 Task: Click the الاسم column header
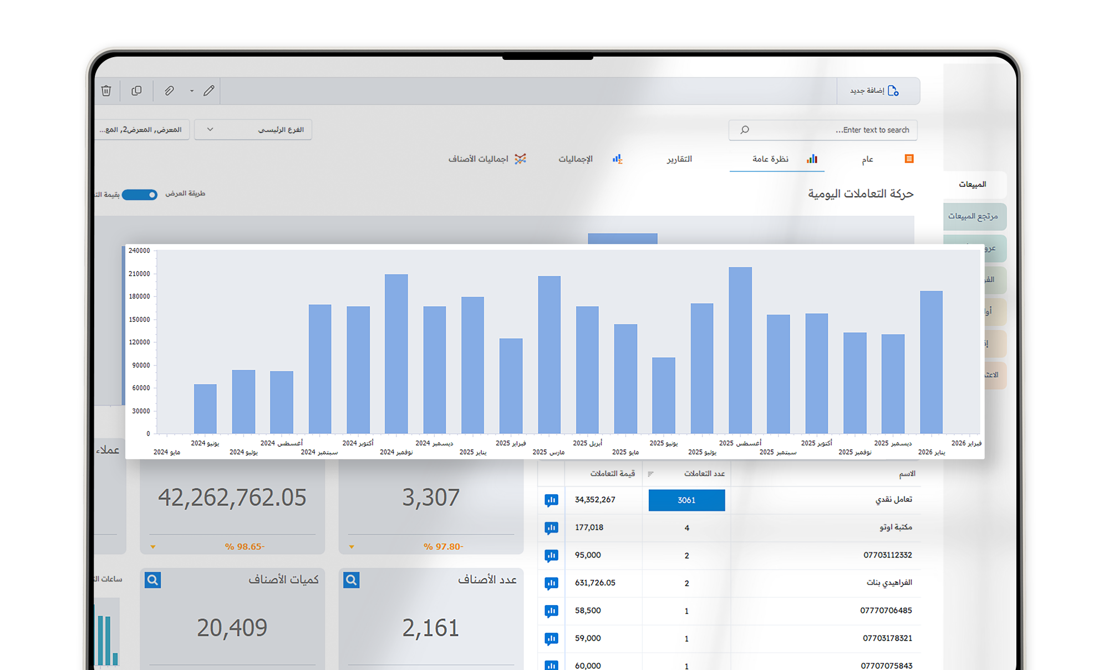(907, 474)
